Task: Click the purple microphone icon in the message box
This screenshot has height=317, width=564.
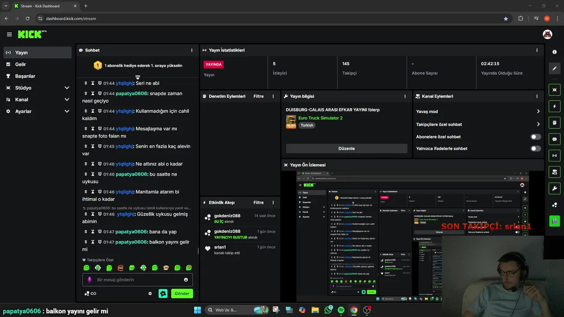Action: tap(89, 280)
